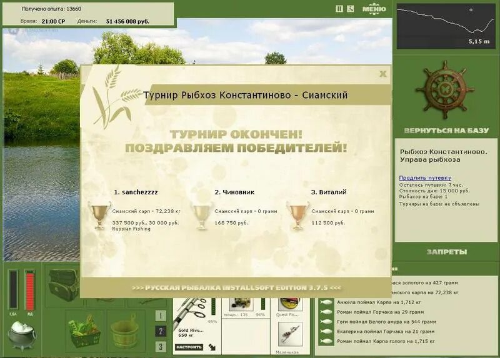The width and height of the screenshot is (500, 358).
Task: Open the МЕНЮ menu
Action: [374, 9]
